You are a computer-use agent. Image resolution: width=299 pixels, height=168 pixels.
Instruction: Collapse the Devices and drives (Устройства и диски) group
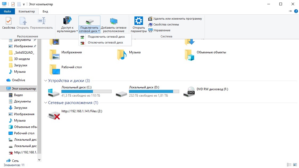[45, 81]
